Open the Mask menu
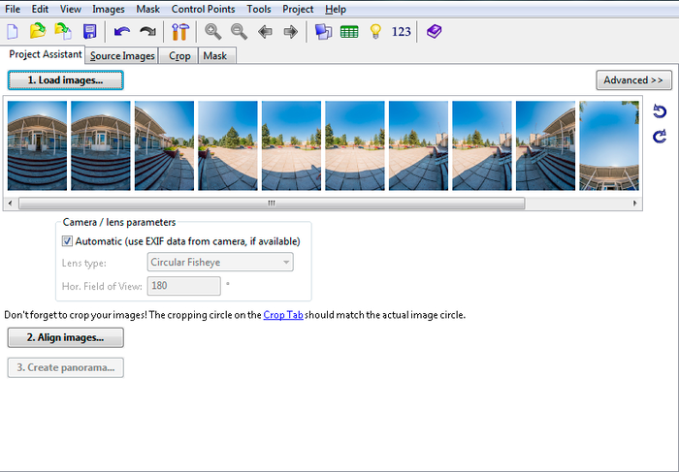Image resolution: width=679 pixels, height=472 pixels. [147, 9]
